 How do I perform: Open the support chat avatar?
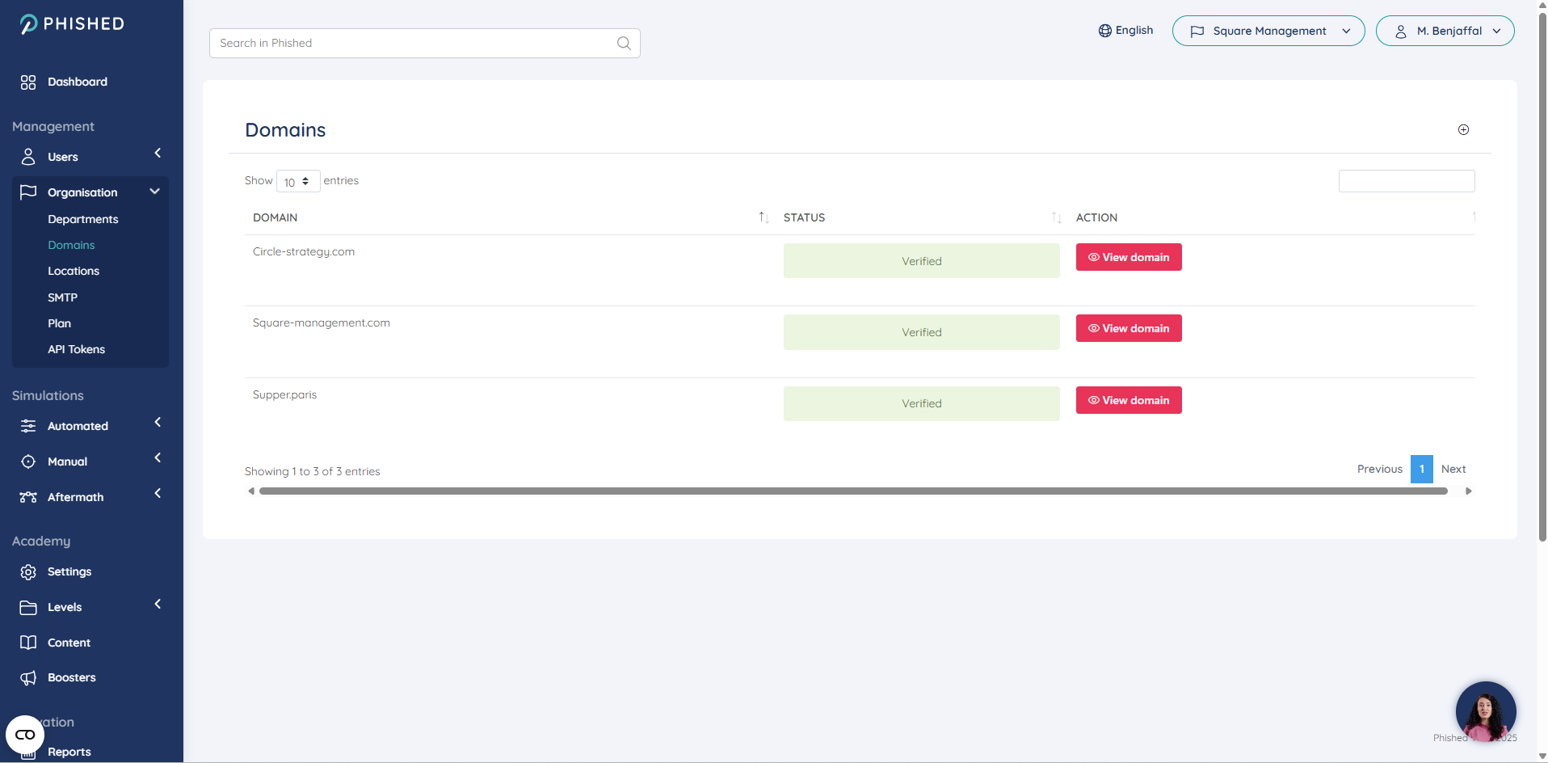(1485, 711)
